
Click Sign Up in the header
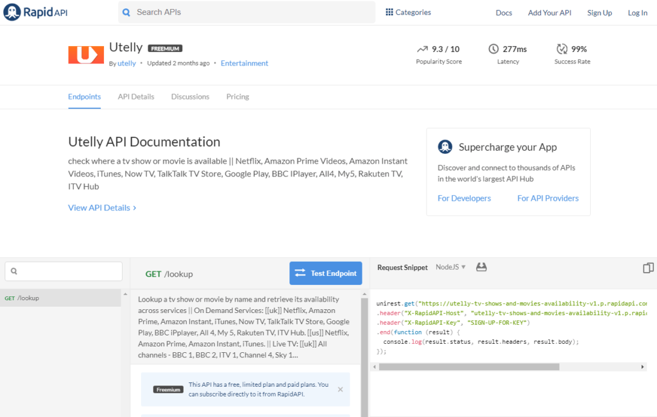pos(600,13)
